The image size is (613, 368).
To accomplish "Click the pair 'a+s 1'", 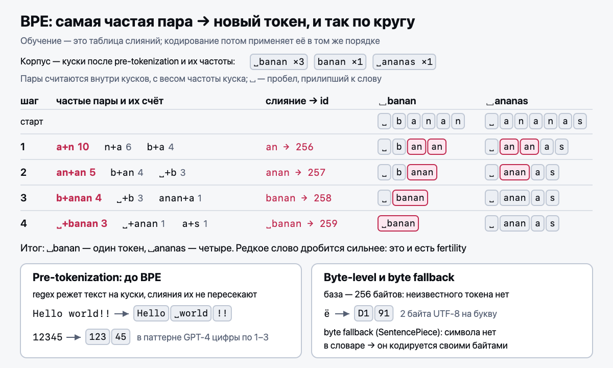I will click(x=195, y=223).
